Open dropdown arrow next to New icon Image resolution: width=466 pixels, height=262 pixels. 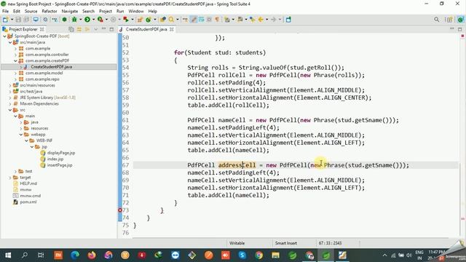coord(12,20)
